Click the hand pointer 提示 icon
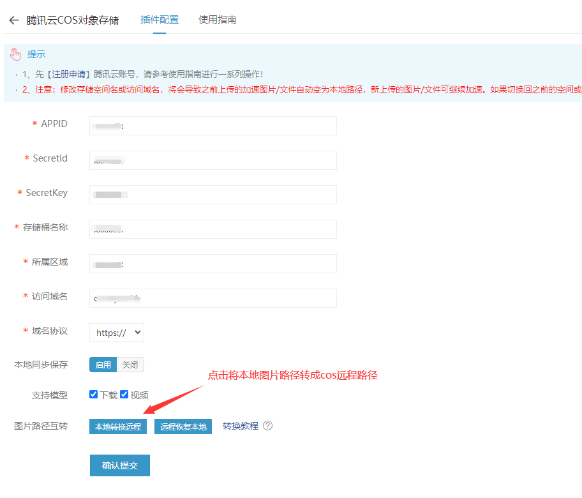This screenshot has height=498, width=582. click(15, 54)
